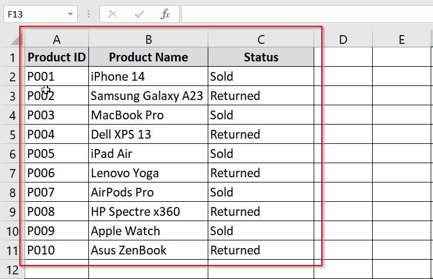This screenshot has height=279, width=433.
Task: Select Returned status for Asus ZenBook
Action: click(x=261, y=250)
